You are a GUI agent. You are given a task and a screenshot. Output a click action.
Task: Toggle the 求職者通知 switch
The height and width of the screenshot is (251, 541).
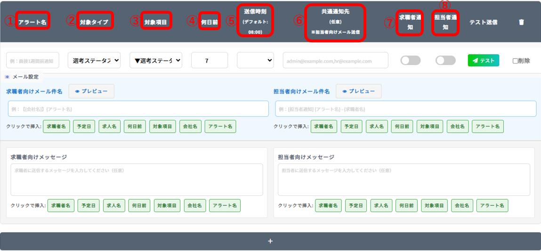pyautogui.click(x=410, y=60)
